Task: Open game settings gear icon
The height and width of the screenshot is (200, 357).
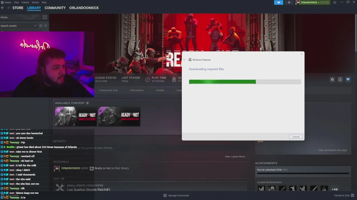Action: tap(332, 79)
